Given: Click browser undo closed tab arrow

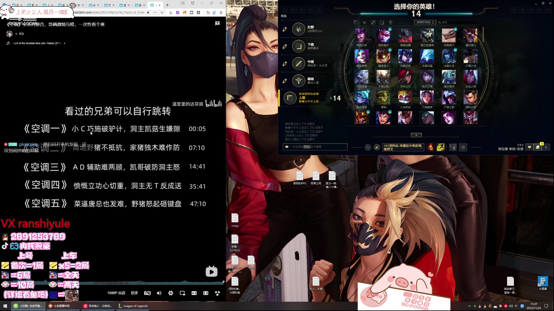Looking at the screenshot, I should pyautogui.click(x=208, y=12).
